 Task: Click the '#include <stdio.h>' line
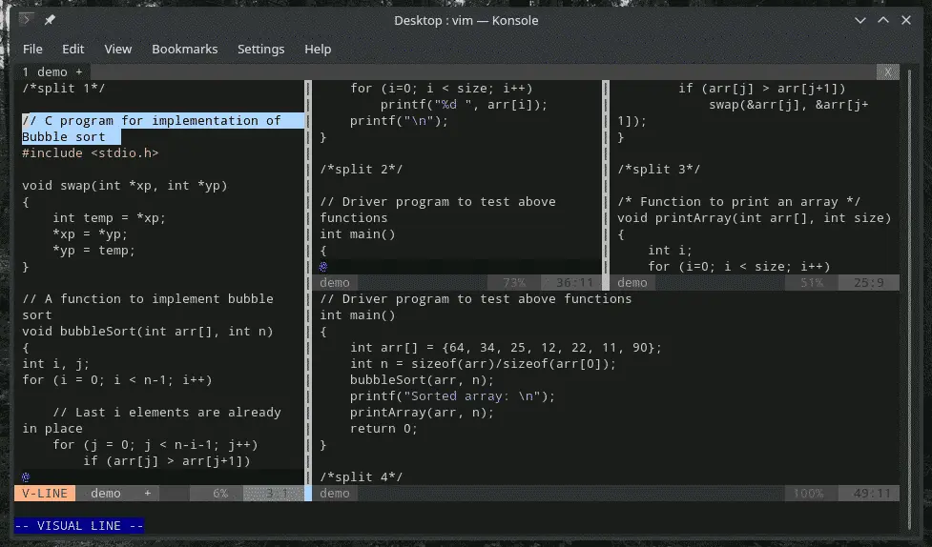[91, 153]
